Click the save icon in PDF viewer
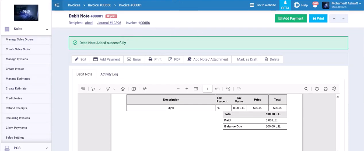364x151 pixels. coord(325,89)
